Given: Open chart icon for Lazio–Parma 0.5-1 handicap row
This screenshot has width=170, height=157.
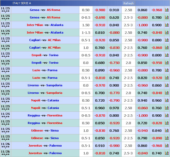Looking at the screenshot, I should point(167,78).
